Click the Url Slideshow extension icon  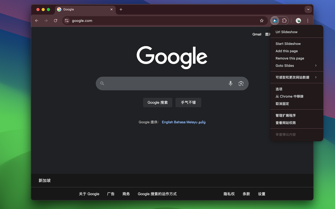coord(275,21)
